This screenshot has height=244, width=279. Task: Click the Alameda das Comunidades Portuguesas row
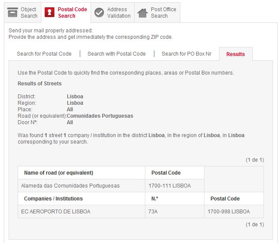coord(82,186)
